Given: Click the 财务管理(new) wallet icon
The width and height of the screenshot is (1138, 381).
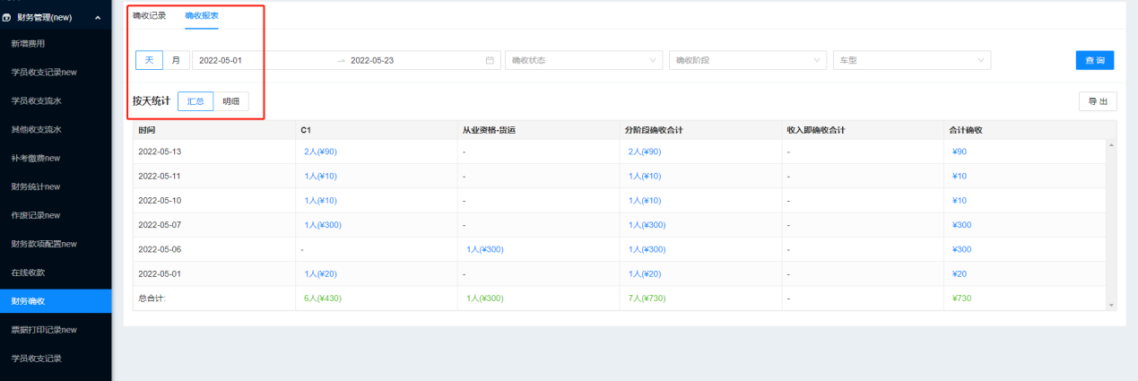Looking at the screenshot, I should (6, 16).
